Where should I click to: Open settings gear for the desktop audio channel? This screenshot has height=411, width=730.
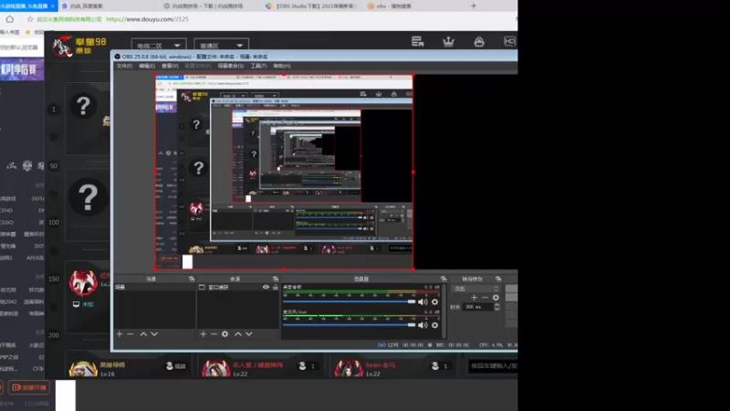(435, 302)
